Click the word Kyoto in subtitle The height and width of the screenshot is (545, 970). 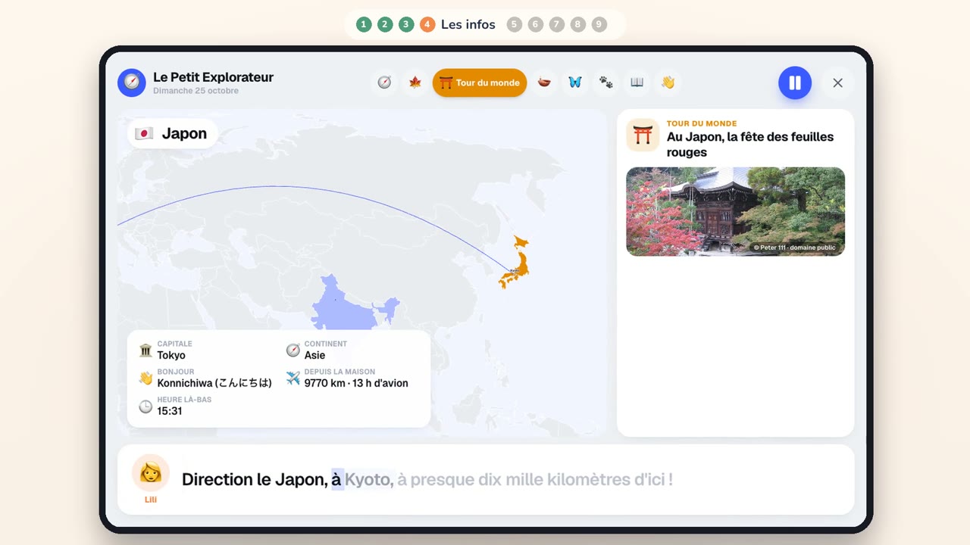click(x=369, y=479)
